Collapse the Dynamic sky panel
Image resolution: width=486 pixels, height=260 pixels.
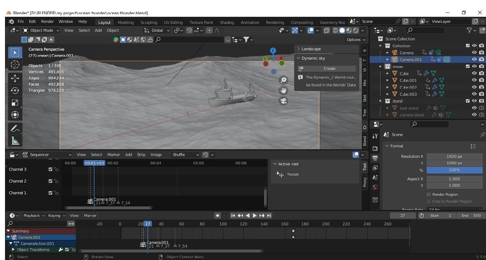coord(298,58)
